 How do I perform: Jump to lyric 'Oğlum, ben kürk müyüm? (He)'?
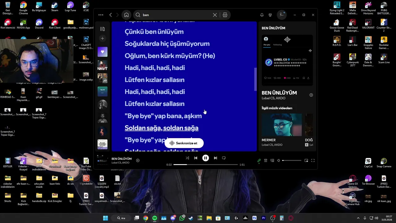click(x=170, y=56)
